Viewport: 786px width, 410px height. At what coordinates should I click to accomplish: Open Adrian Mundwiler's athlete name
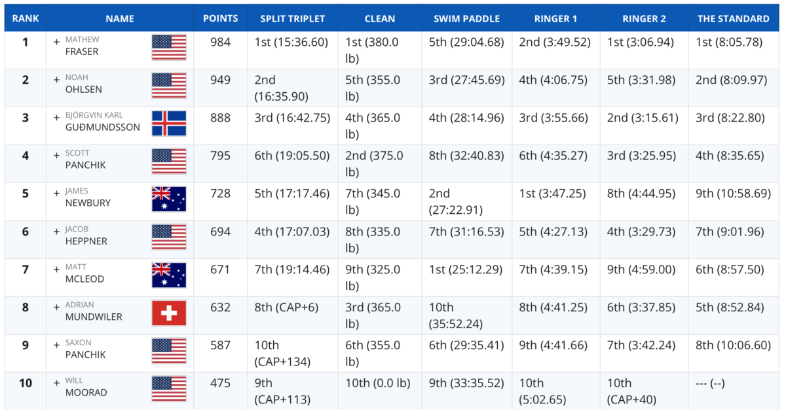click(94, 311)
